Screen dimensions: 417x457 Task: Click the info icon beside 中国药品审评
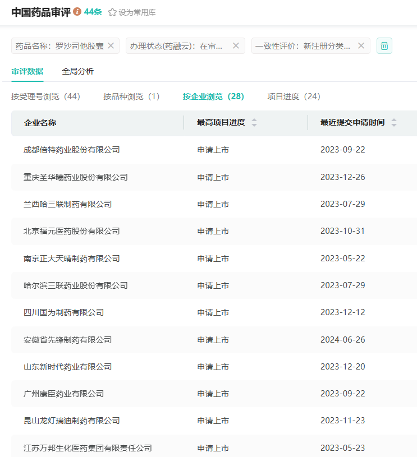pos(77,12)
